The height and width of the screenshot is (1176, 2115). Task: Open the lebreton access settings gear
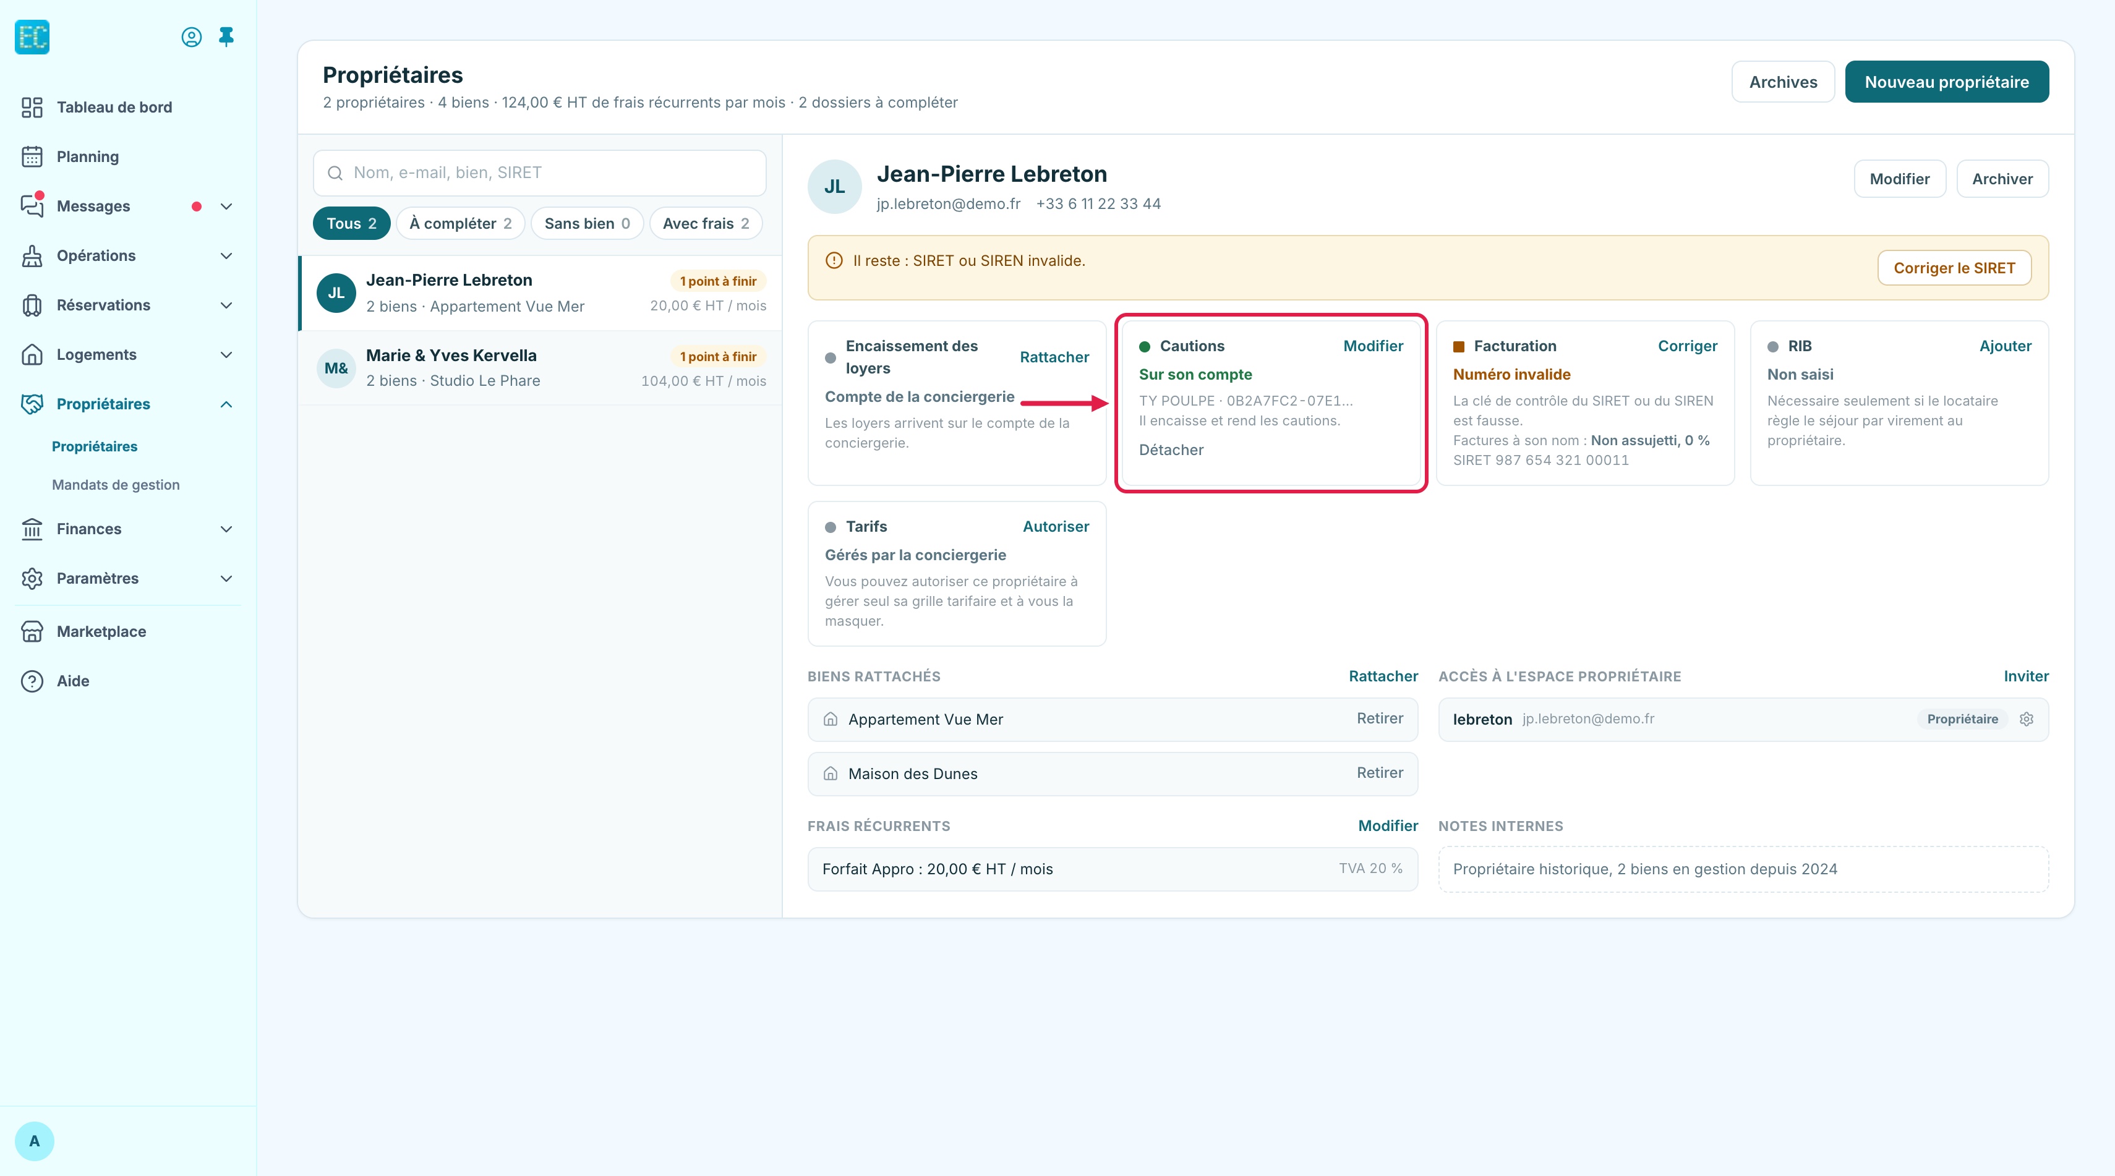[x=2027, y=719]
